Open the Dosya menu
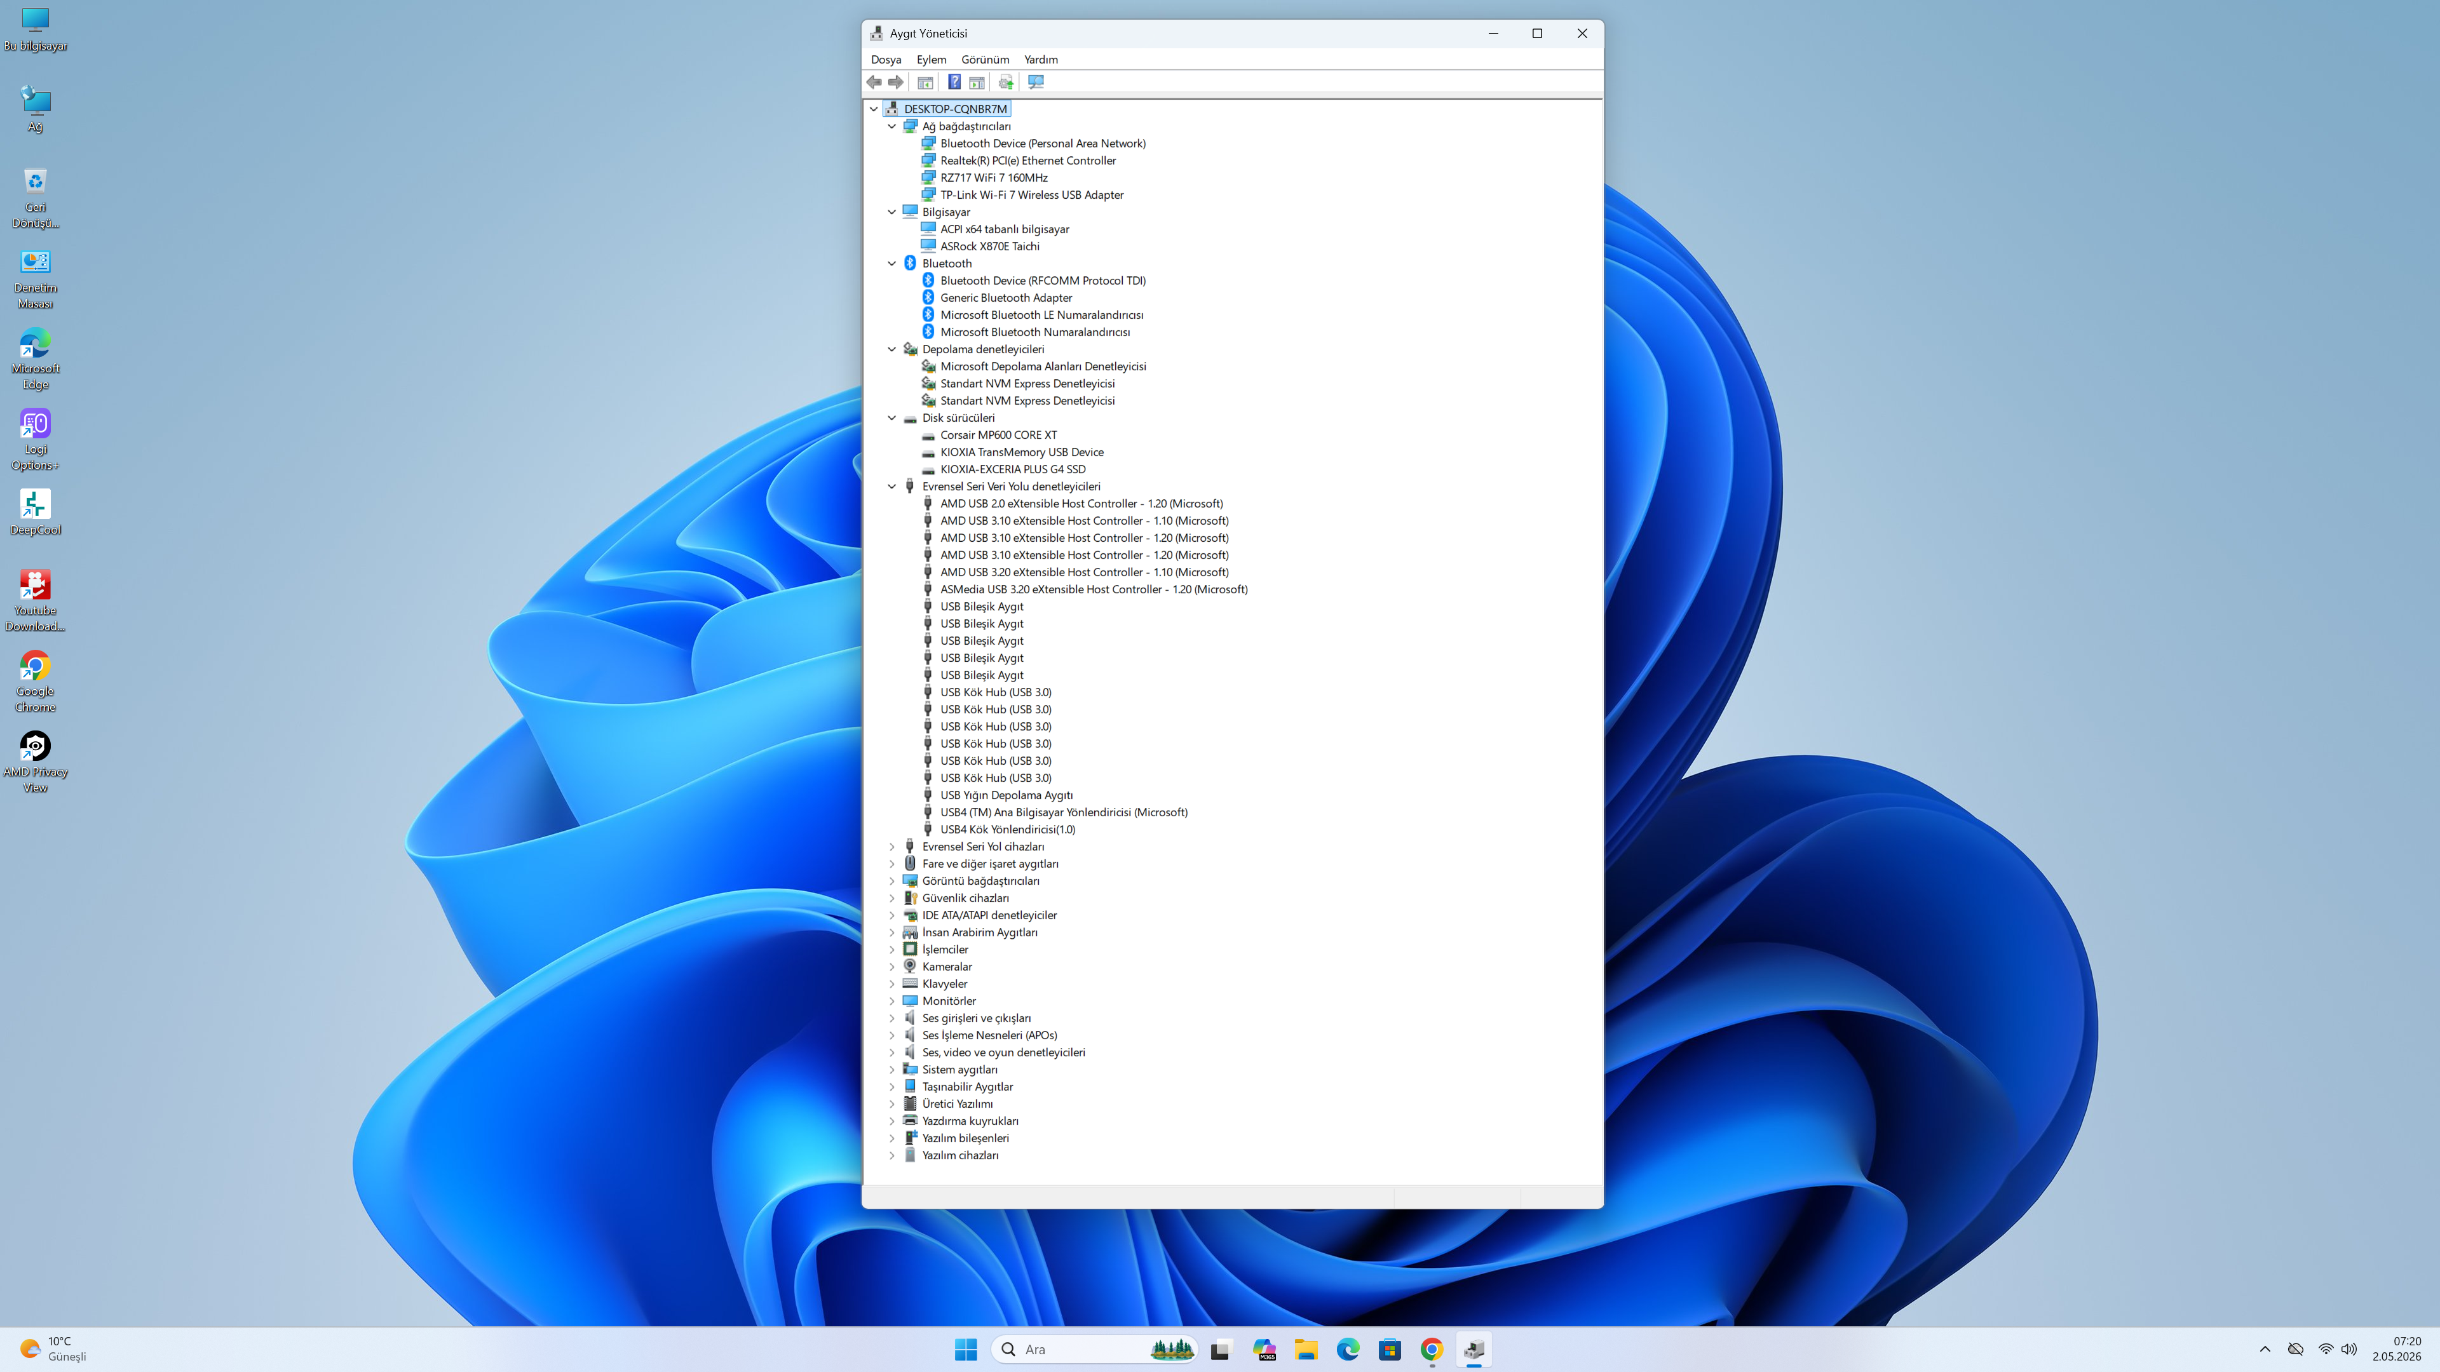 (x=886, y=60)
